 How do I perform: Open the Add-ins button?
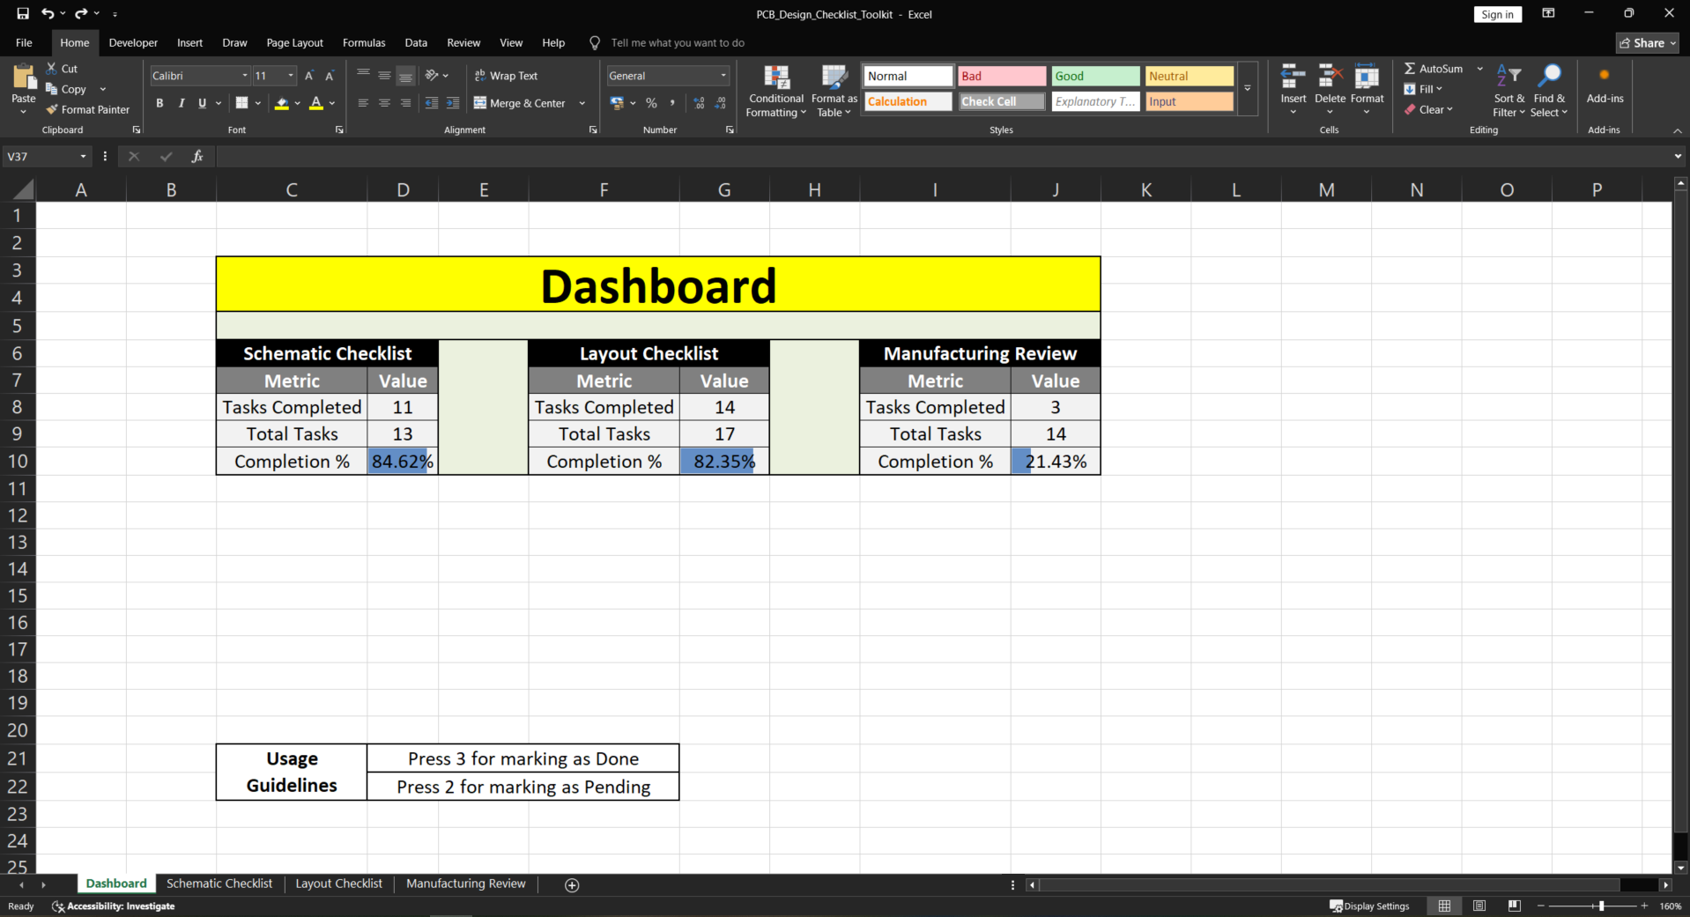pyautogui.click(x=1605, y=85)
